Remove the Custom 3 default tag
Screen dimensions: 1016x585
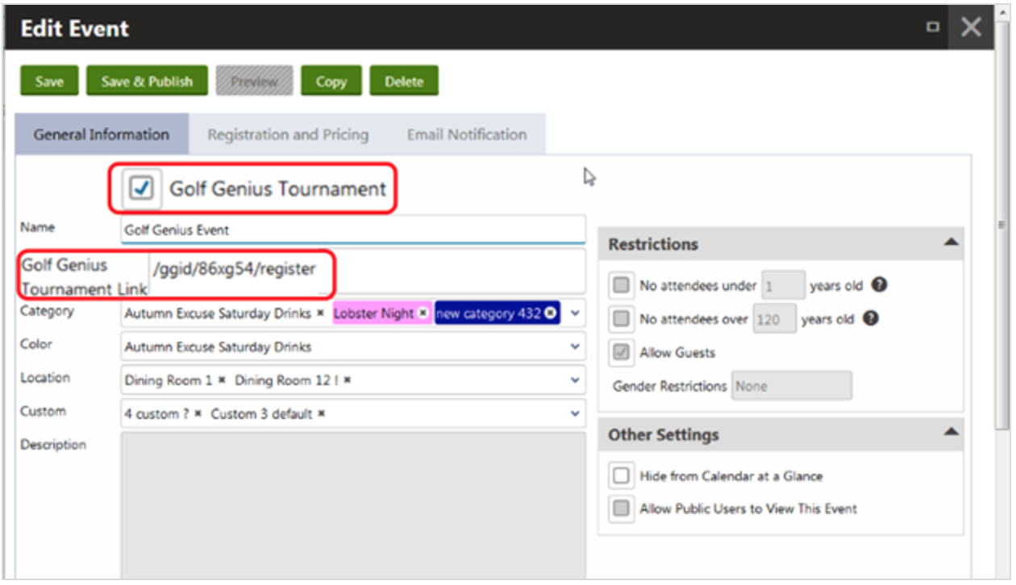(321, 414)
